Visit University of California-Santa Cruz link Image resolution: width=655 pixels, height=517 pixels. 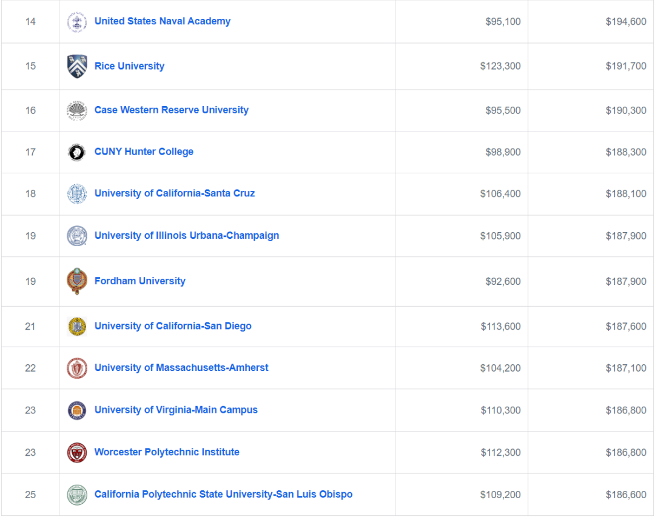[175, 193]
